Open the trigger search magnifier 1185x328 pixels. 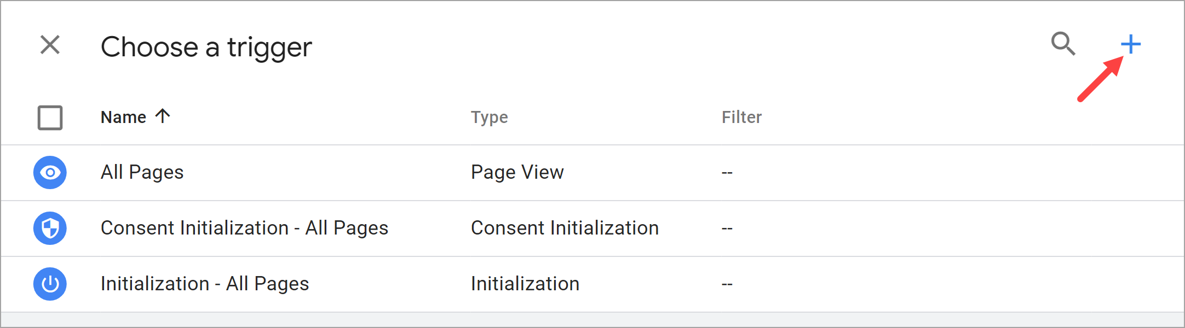point(1063,44)
